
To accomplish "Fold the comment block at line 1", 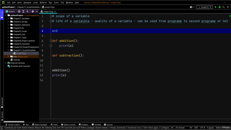I will [x=51, y=16].
